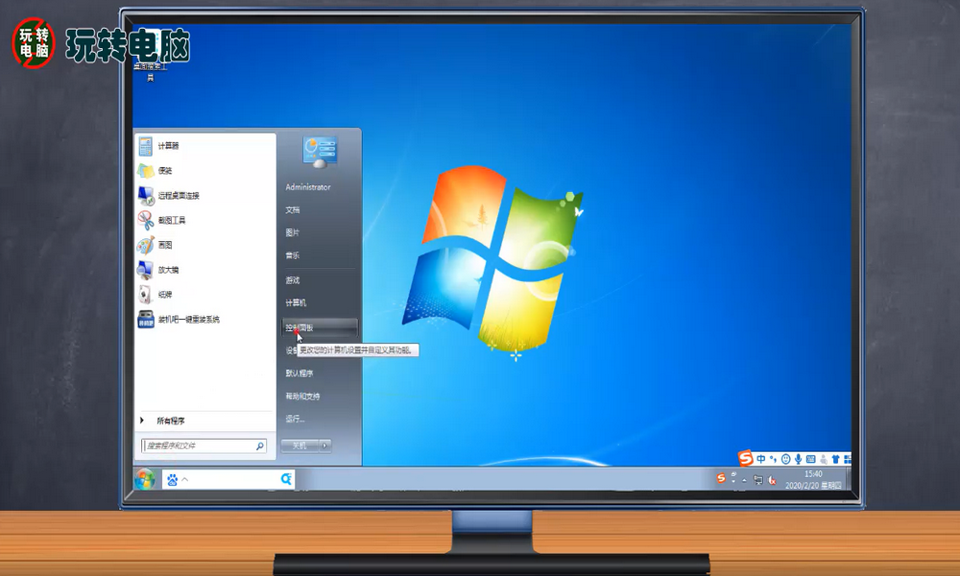This screenshot has height=576, width=960.
Task: Show hidden tray icons arrow
Action: point(744,481)
